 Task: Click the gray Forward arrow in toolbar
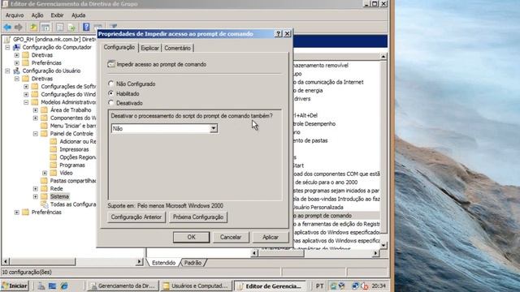(19, 27)
